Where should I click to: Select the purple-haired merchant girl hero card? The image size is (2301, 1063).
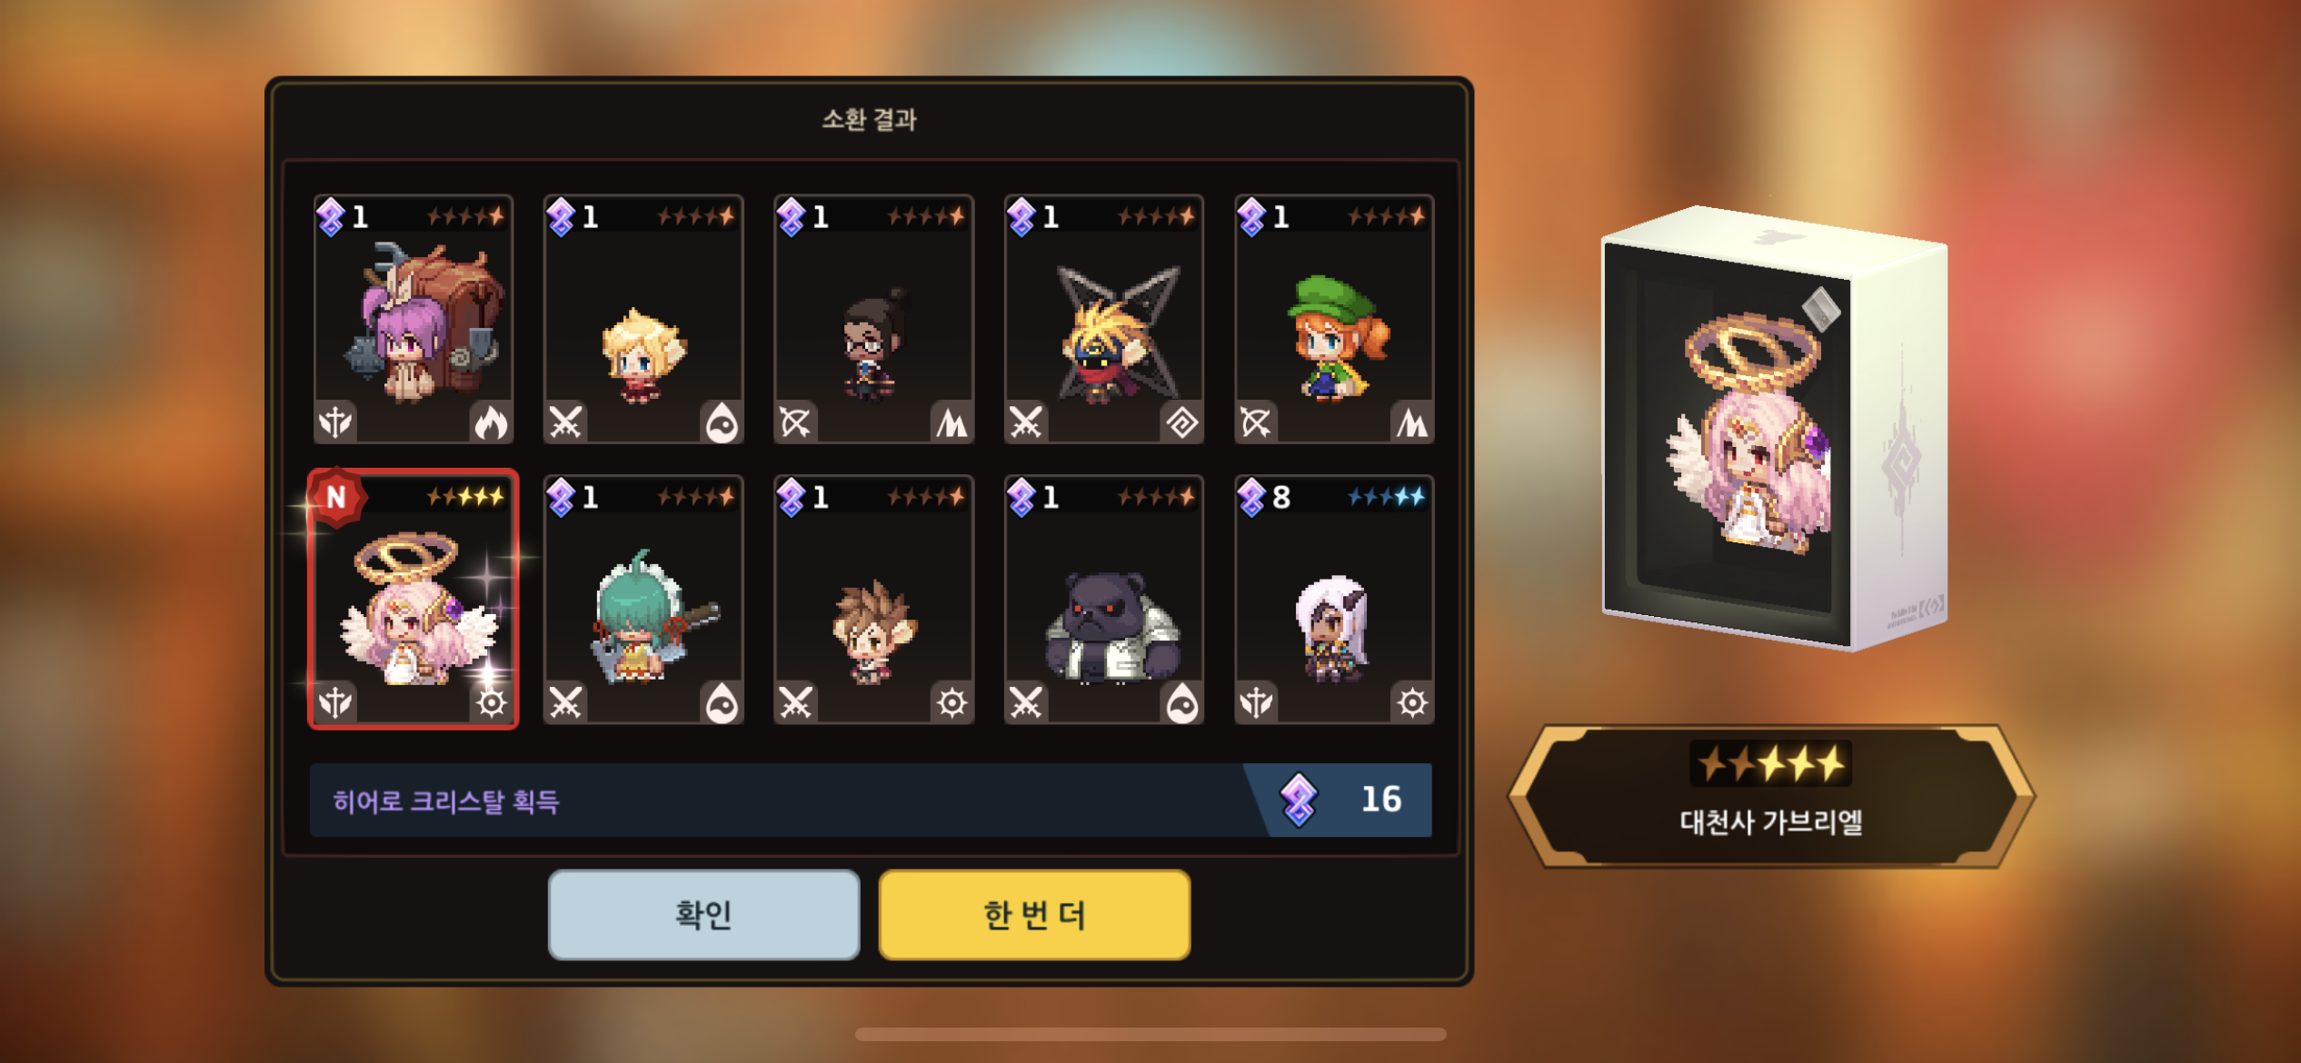pyautogui.click(x=413, y=319)
